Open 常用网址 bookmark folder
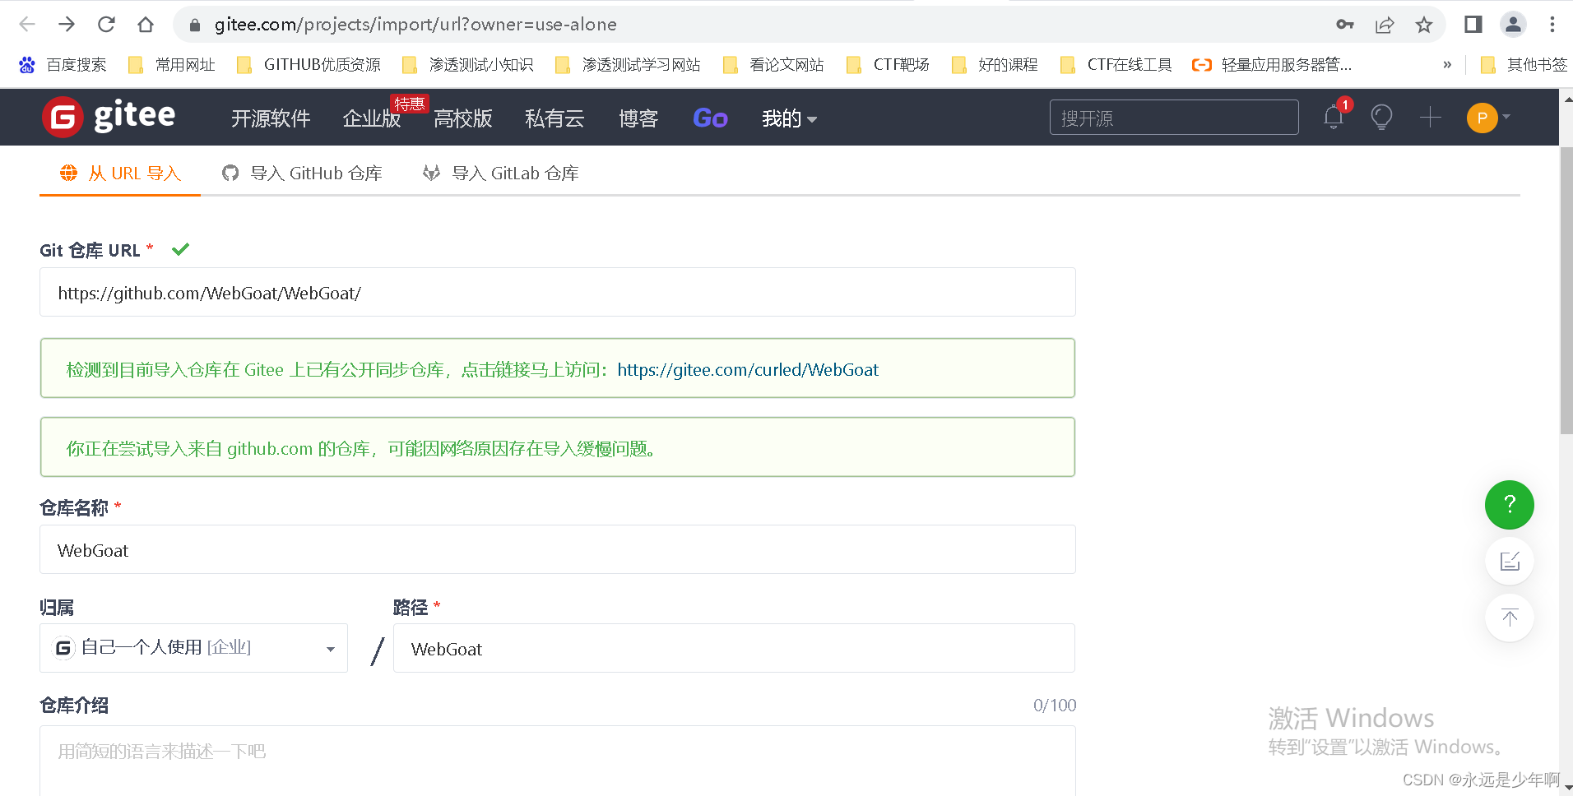 pos(172,65)
